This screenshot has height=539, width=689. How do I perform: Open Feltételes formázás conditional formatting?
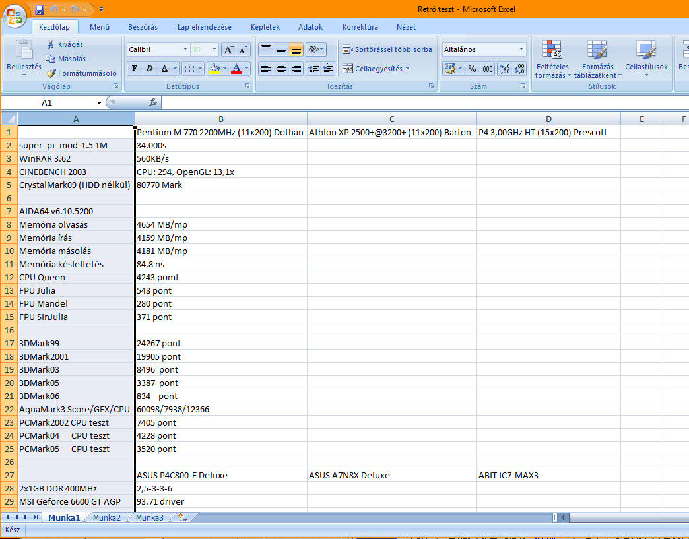(x=552, y=59)
